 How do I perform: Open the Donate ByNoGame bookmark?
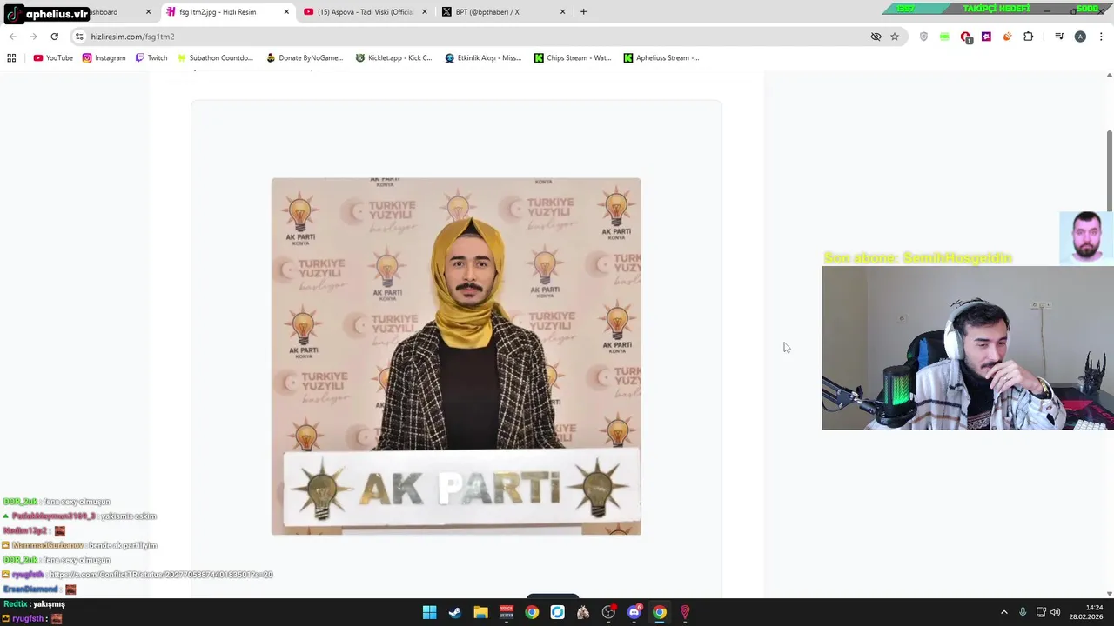305,57
